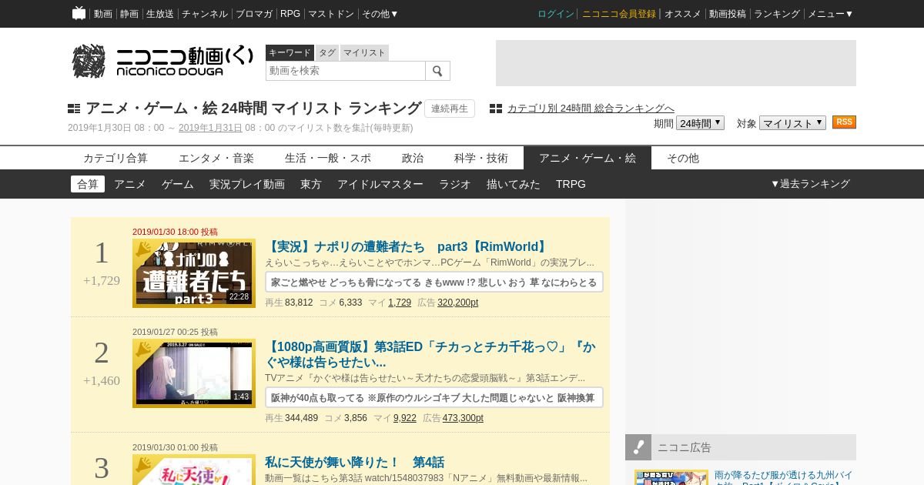The height and width of the screenshot is (485, 924).
Task: Select the アイドルマスター subcategory
Action: click(x=380, y=184)
